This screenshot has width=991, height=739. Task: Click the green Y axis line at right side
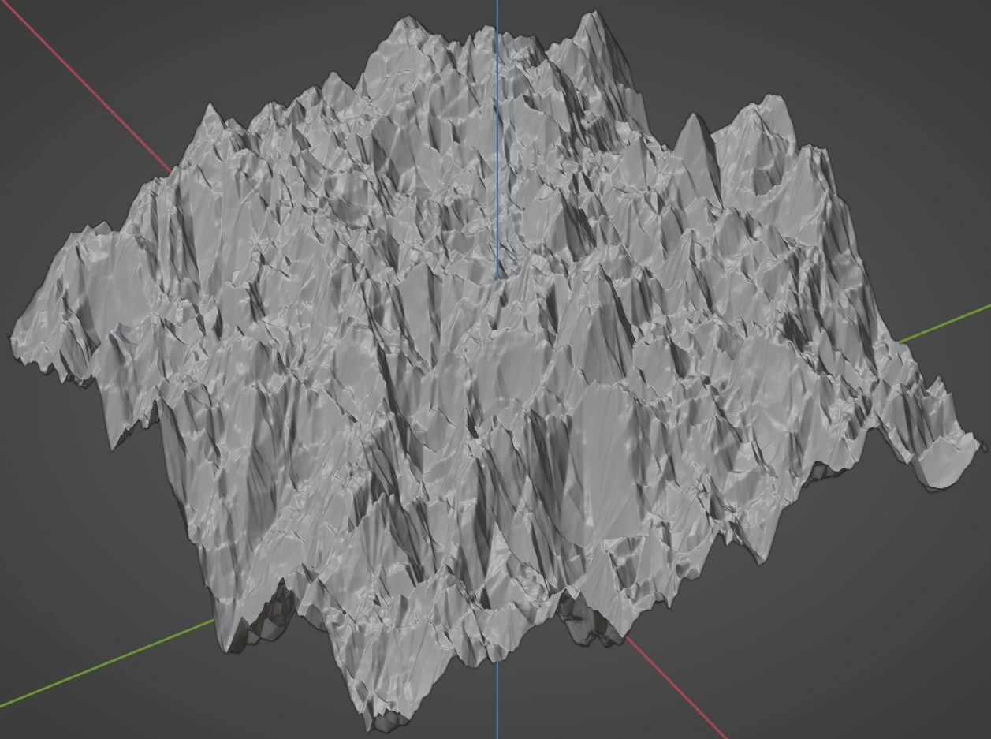(x=944, y=325)
